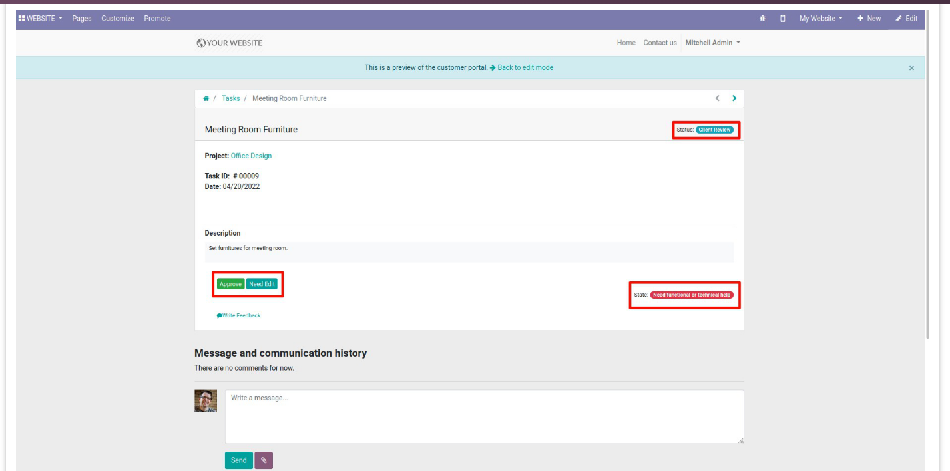This screenshot has width=950, height=471.
Task: Toggle the mobile preview icon
Action: pos(783,19)
